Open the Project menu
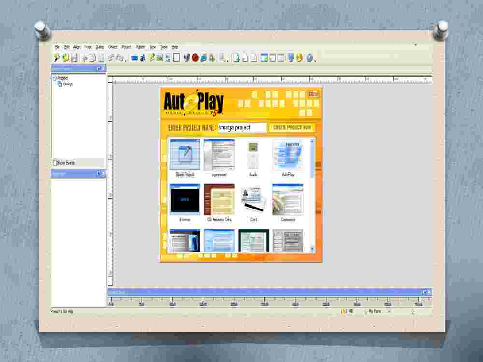This screenshot has width=483, height=362. pos(126,47)
